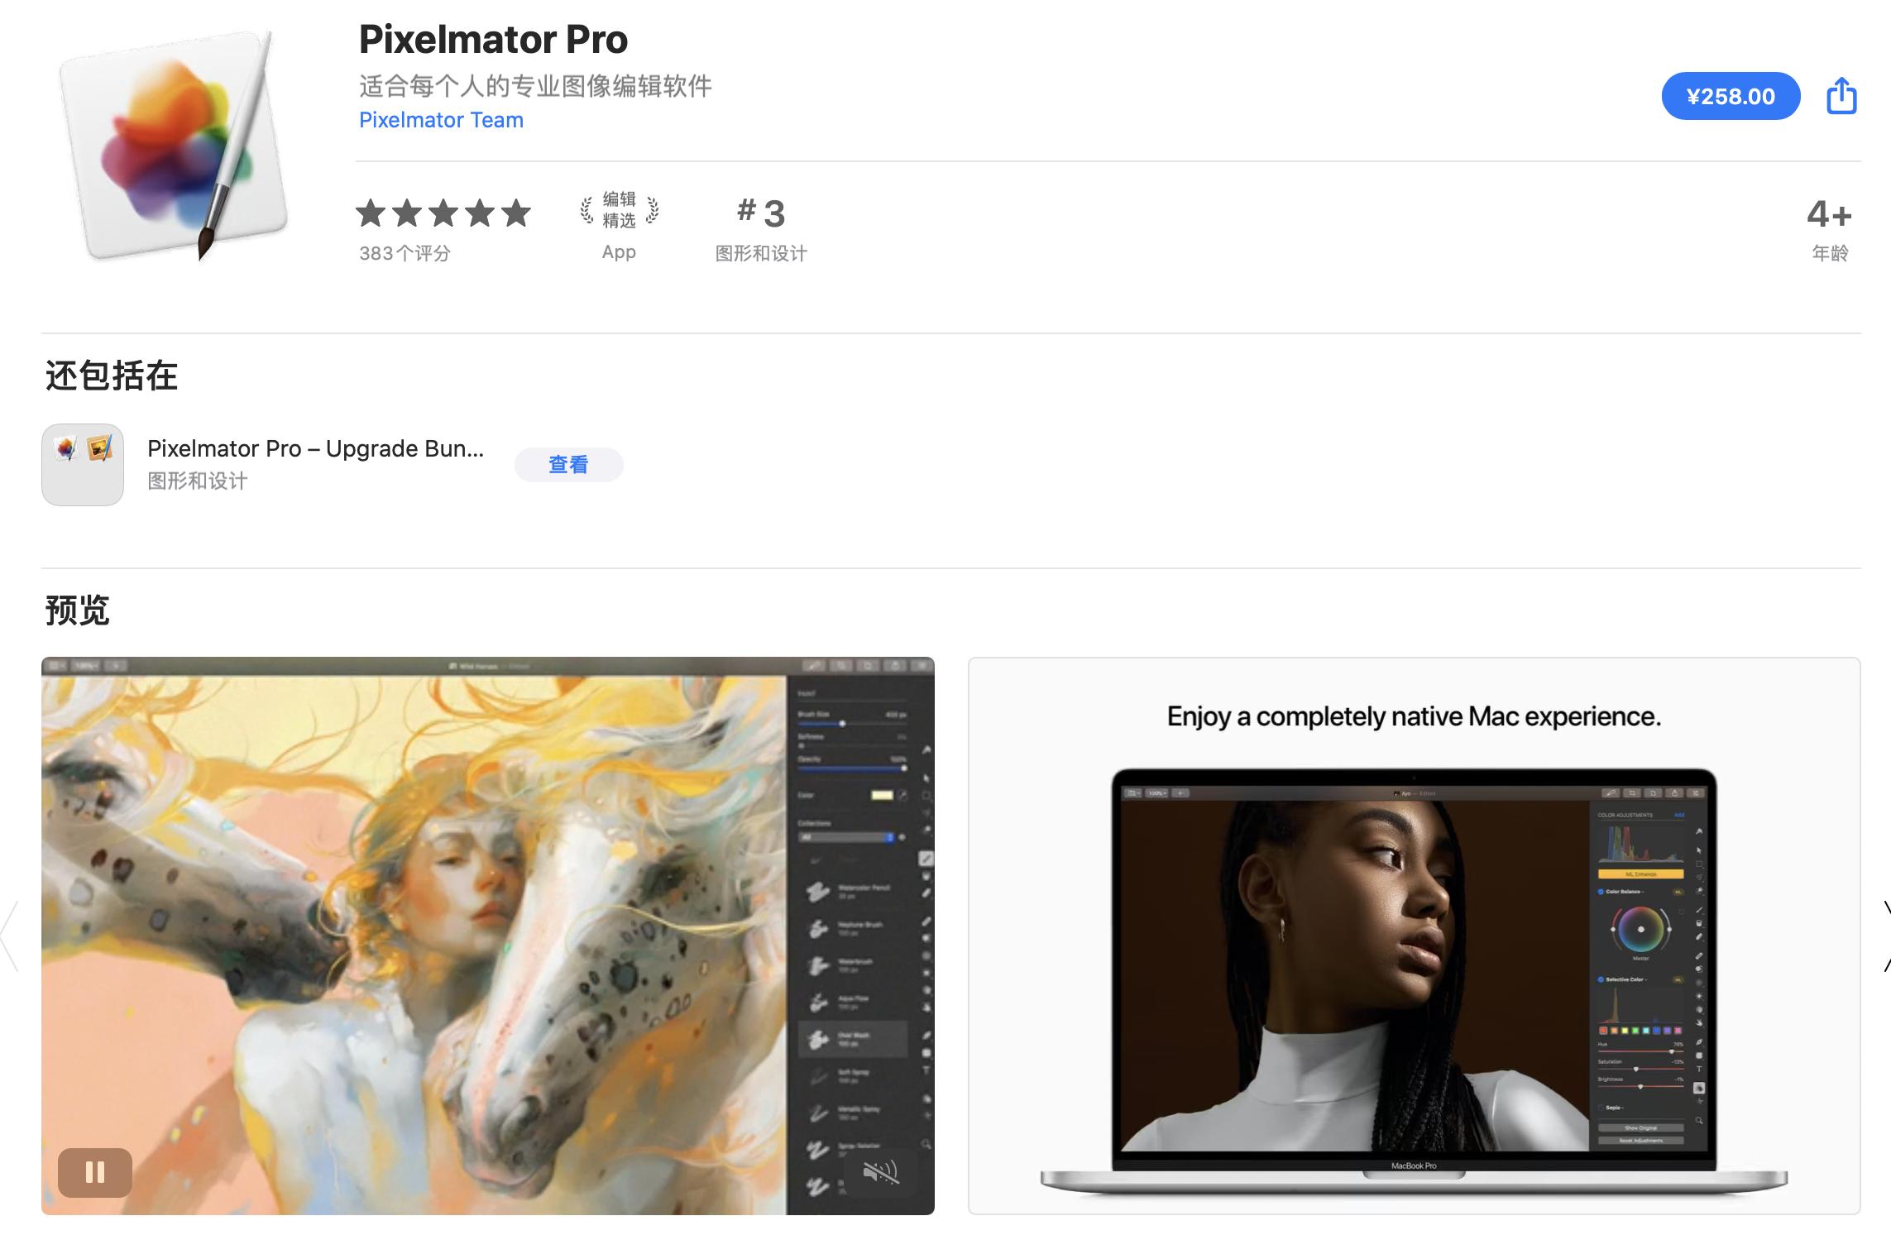The image size is (1891, 1259).
Task: Click the Pixelmator Pro title heading
Action: coord(493,39)
